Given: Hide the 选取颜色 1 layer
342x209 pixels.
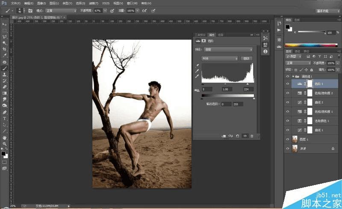Looking at the screenshot, I should click(287, 121).
